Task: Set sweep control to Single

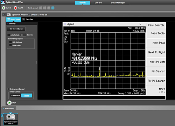Action: (27, 96)
